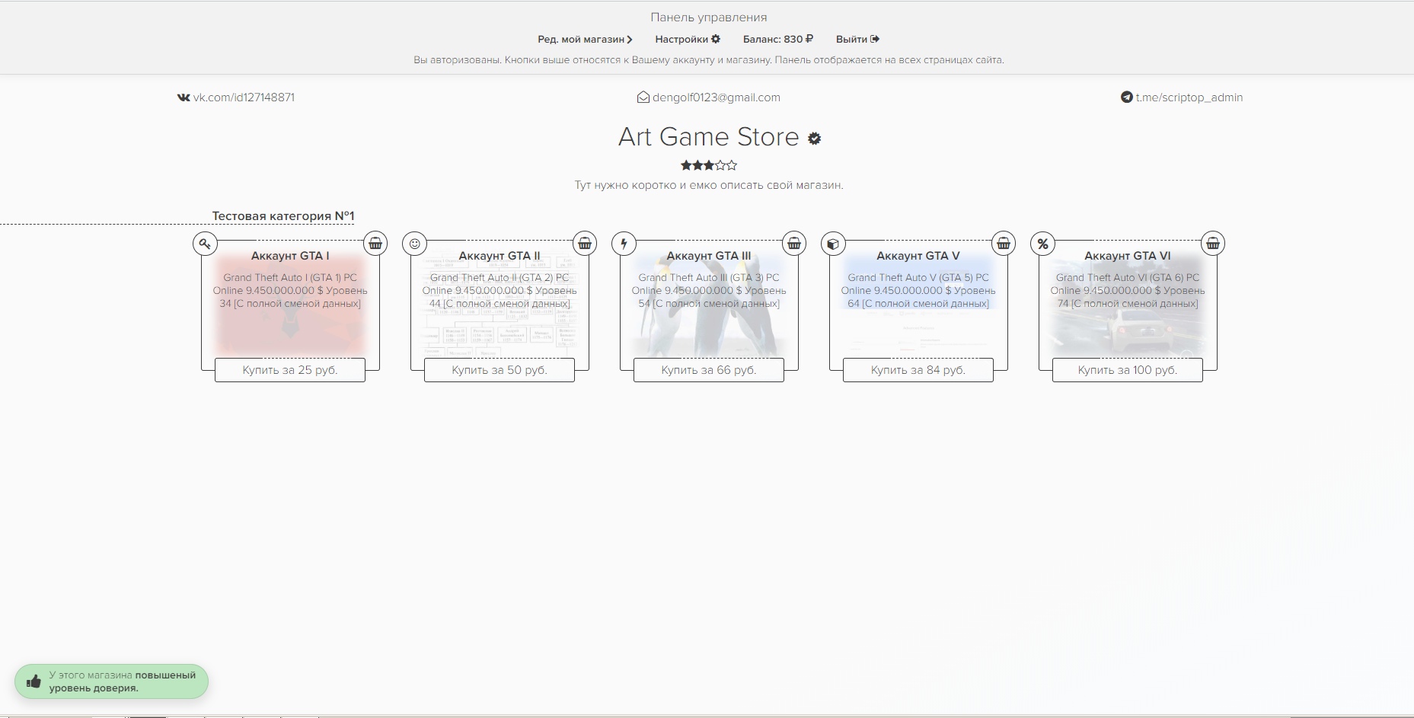Click Аккаунт GTA II title

click(x=500, y=256)
